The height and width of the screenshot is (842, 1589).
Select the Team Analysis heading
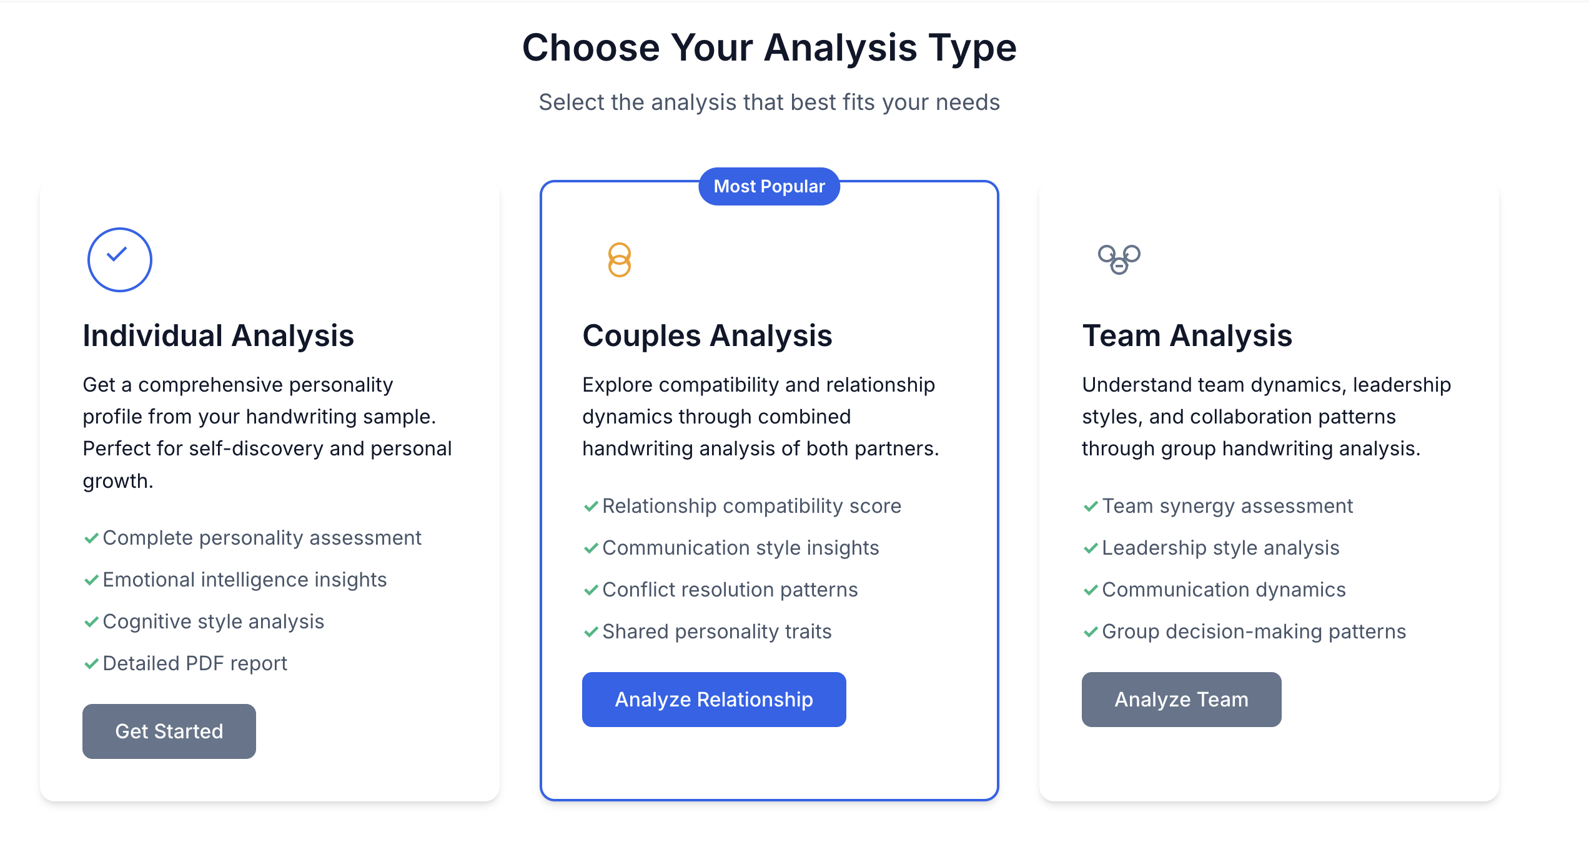click(1187, 335)
